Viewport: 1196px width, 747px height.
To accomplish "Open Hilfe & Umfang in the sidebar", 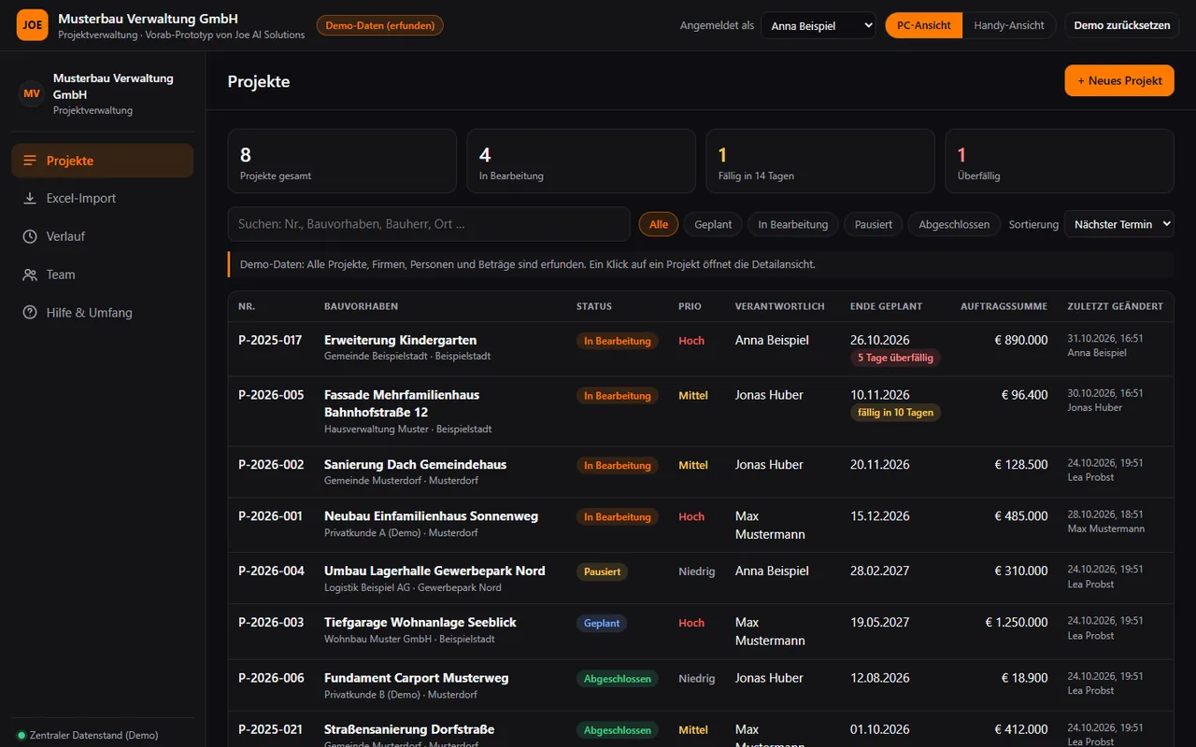I will pos(103,313).
